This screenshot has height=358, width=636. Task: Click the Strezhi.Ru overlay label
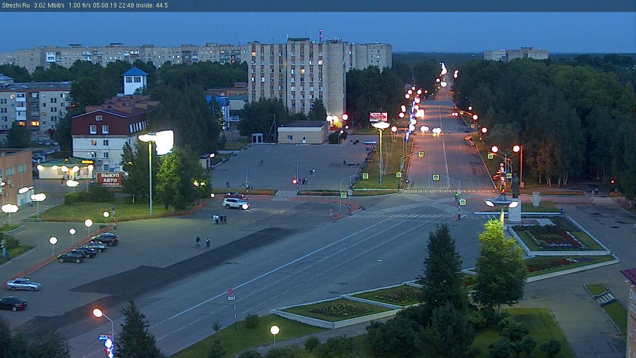pyautogui.click(x=15, y=5)
